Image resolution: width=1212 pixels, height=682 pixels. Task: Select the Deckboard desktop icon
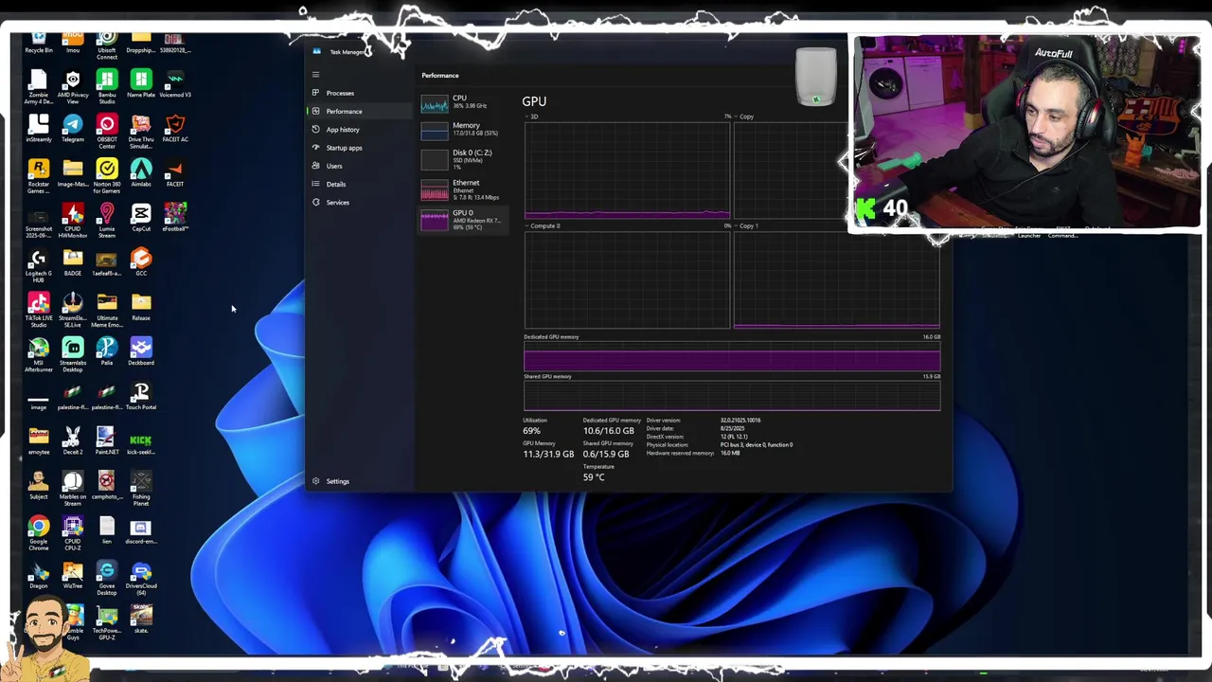pos(141,352)
